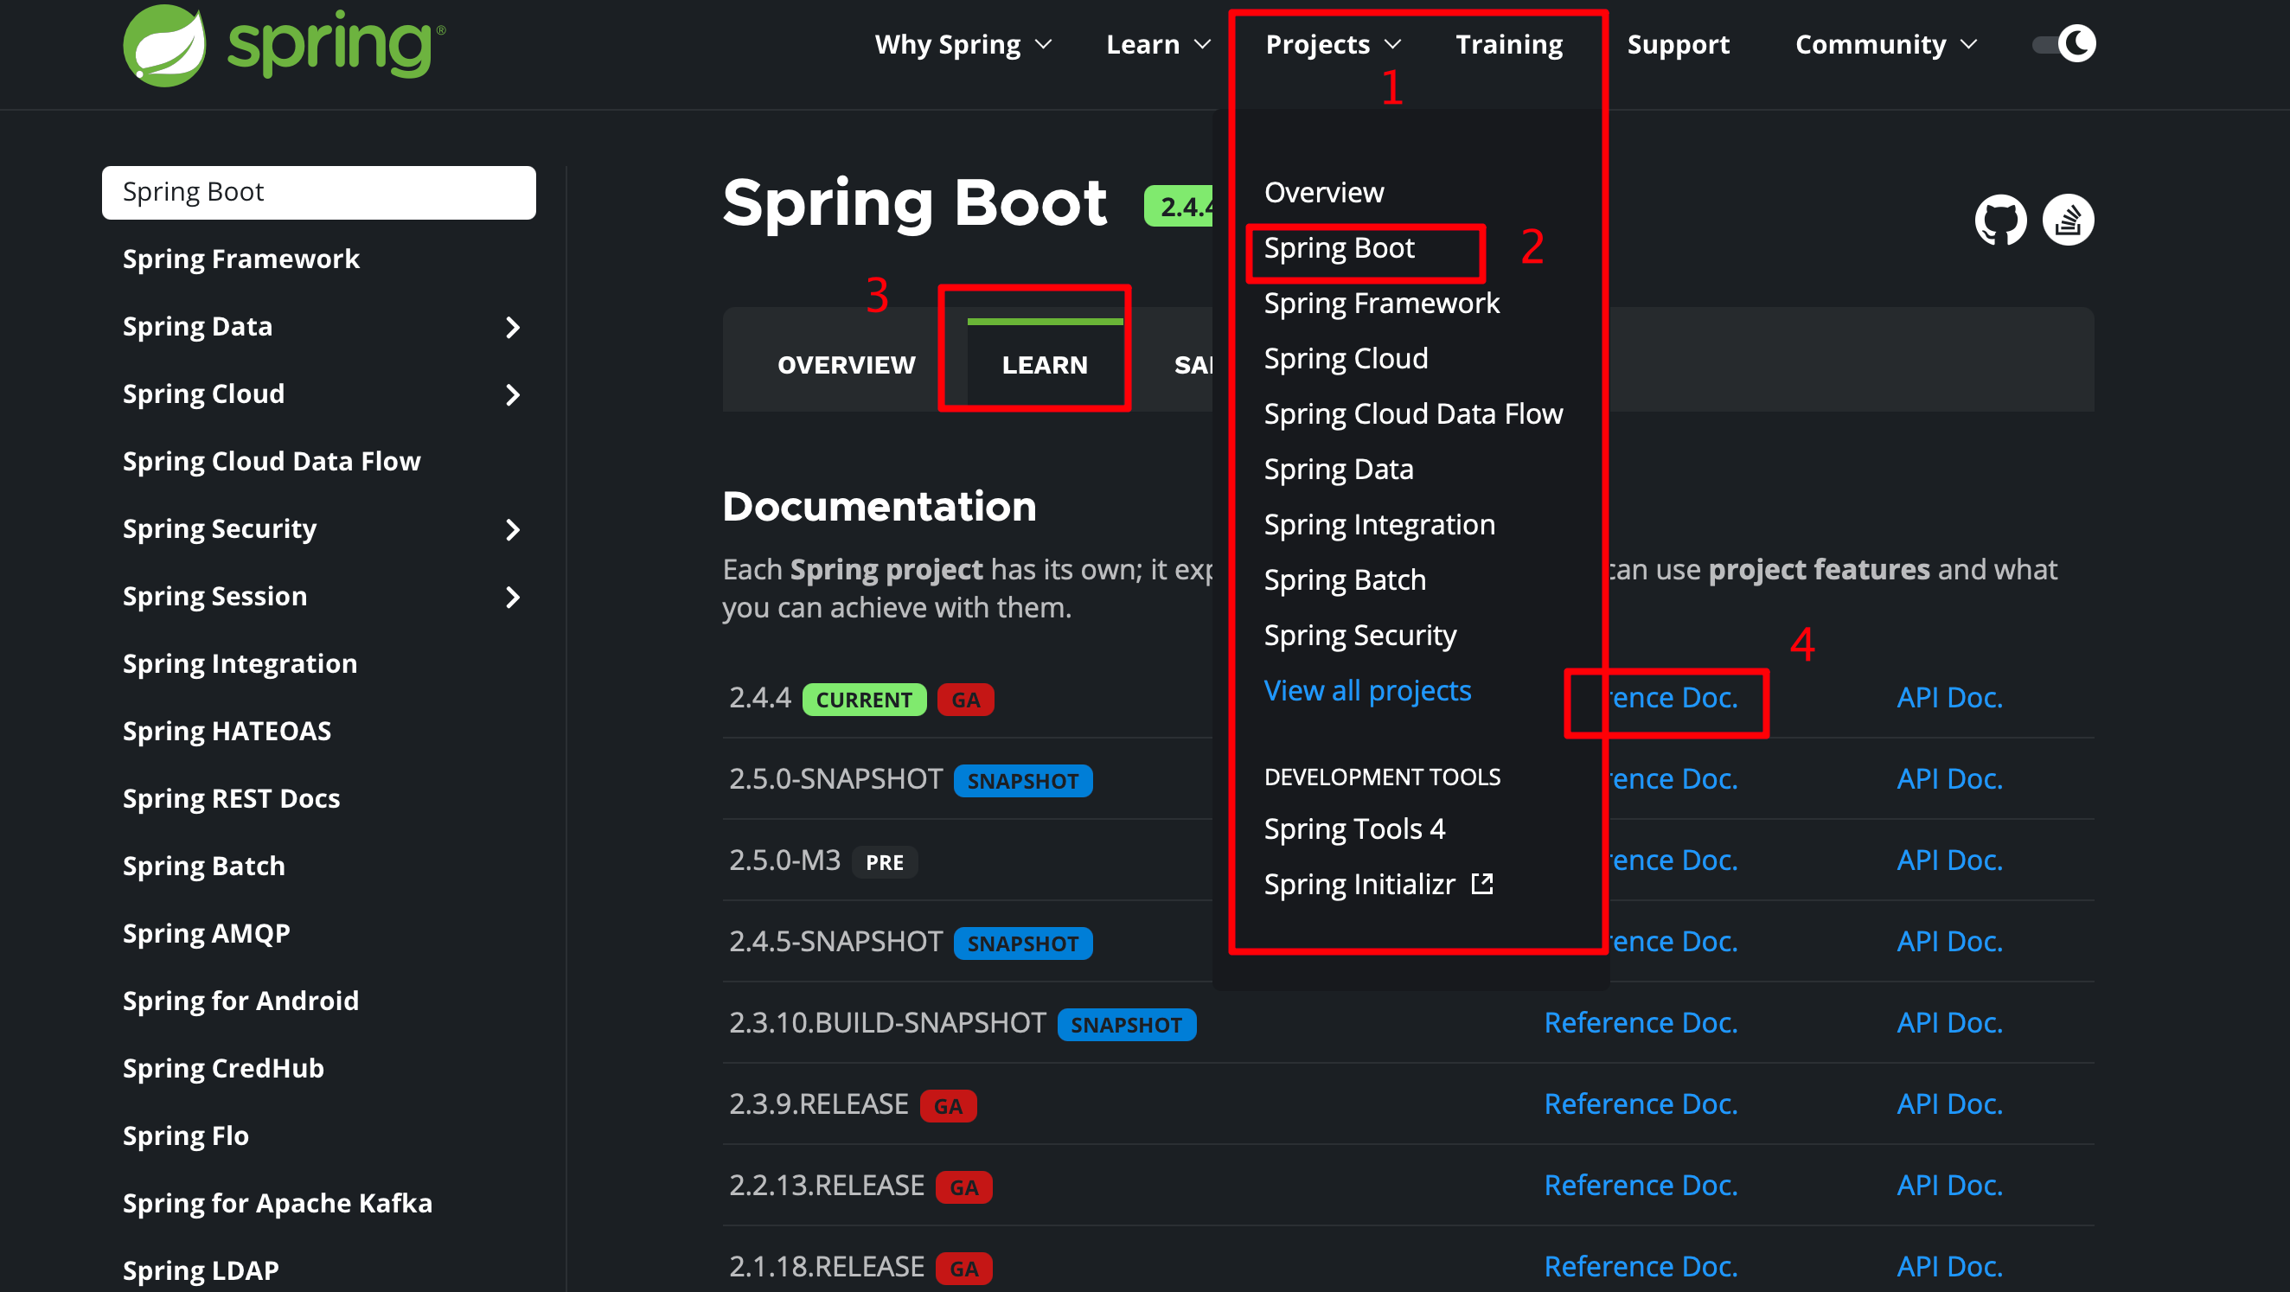The height and width of the screenshot is (1292, 2290).
Task: Open API Doc. for 2.2.13.RELEASE
Action: pos(1949,1186)
